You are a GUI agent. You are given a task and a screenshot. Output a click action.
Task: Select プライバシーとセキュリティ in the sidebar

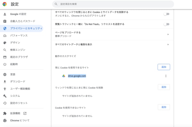(x=22, y=28)
